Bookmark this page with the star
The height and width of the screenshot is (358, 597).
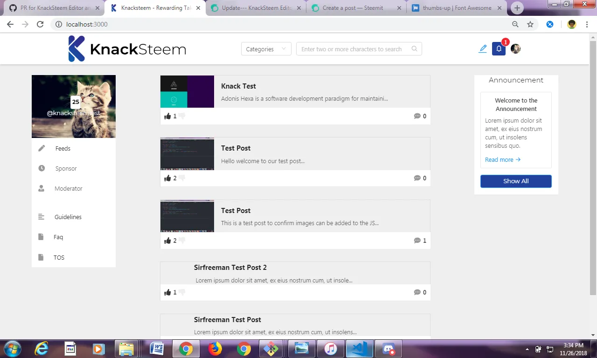[x=530, y=24]
